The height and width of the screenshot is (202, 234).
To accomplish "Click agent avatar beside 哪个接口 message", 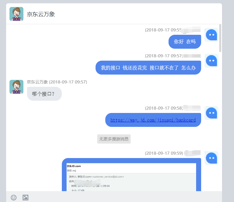I will pos(16,87).
